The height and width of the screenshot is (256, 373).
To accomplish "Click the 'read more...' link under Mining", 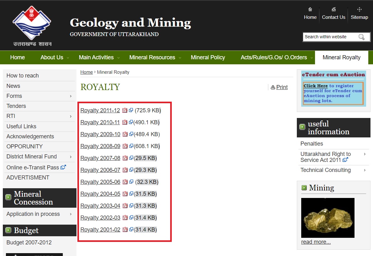I will pyautogui.click(x=316, y=242).
